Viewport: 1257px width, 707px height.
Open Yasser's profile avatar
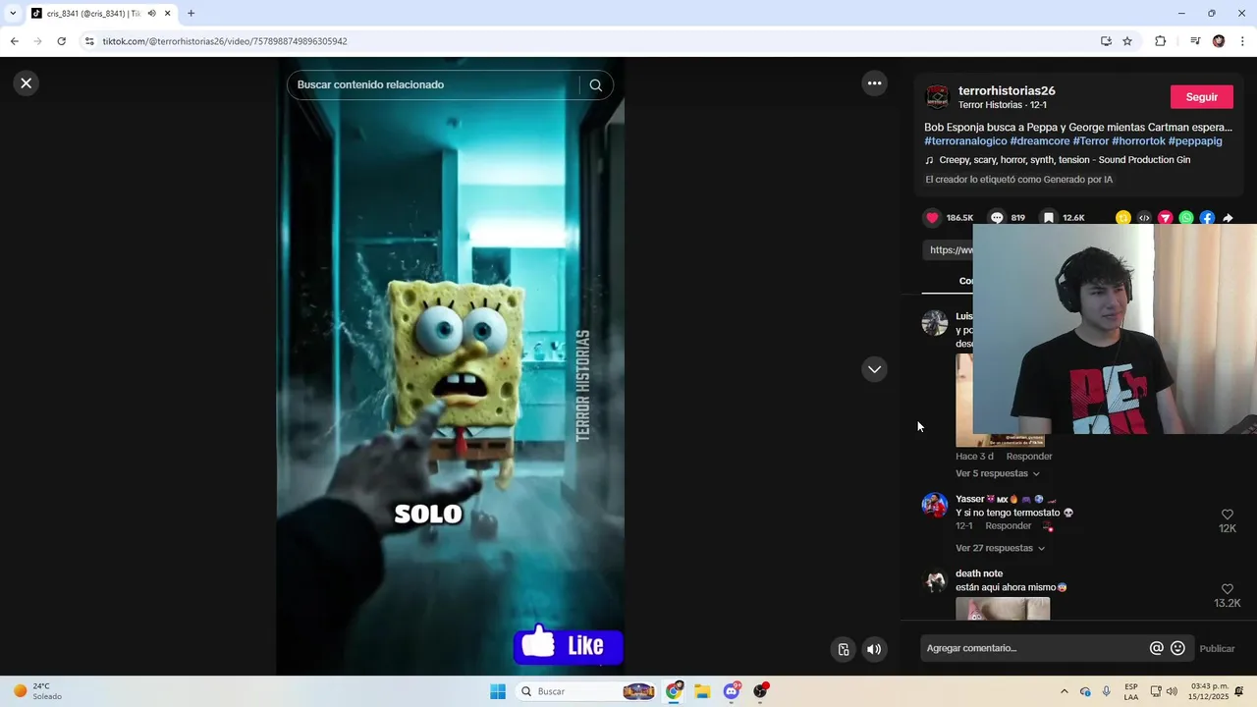tap(935, 505)
